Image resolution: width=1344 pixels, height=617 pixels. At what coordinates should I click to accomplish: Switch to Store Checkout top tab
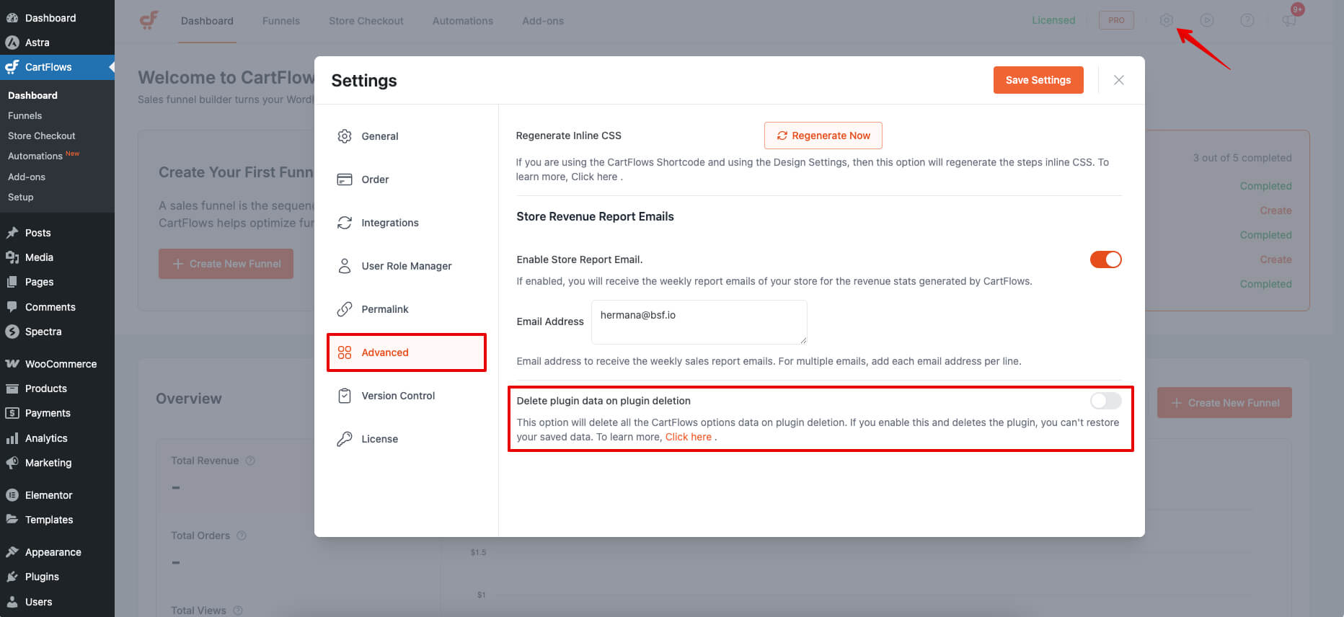366,21
